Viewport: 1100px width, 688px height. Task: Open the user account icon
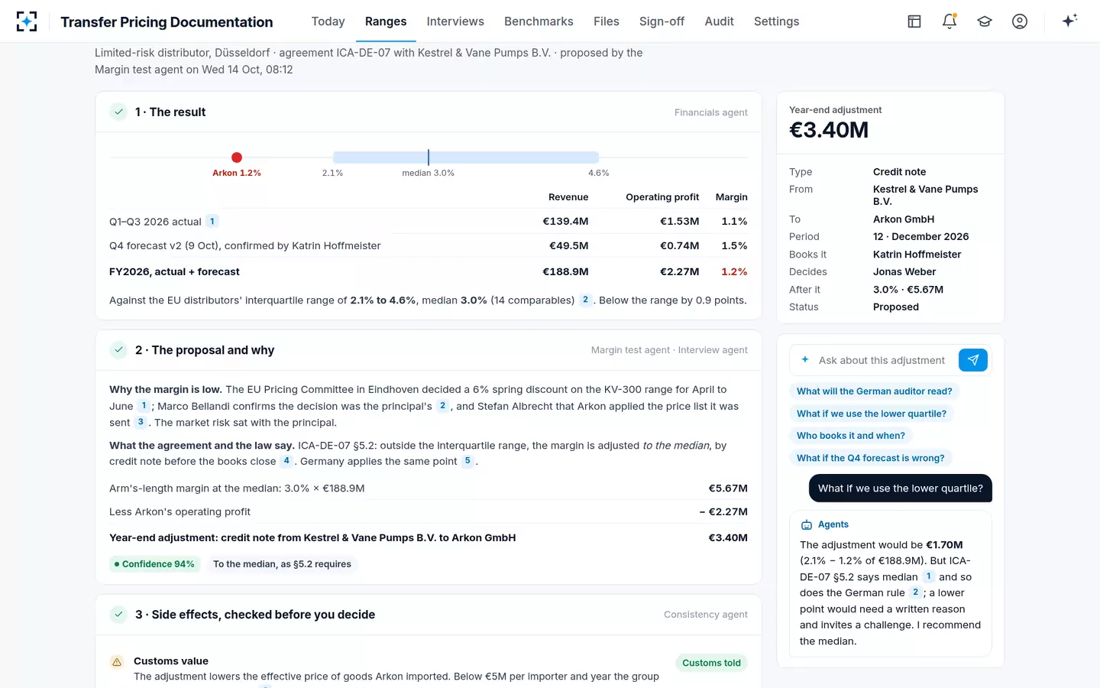pos(1020,21)
